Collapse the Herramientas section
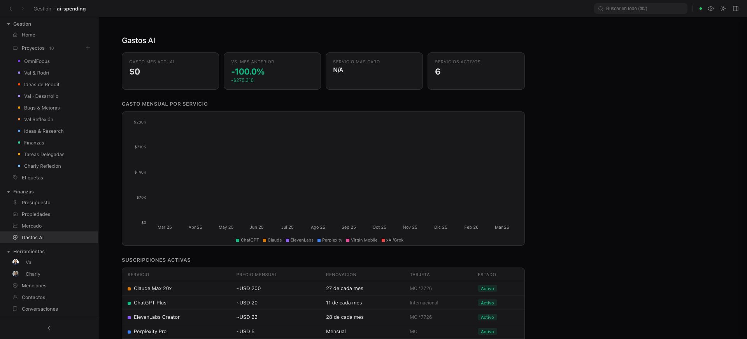The height and width of the screenshot is (339, 747). (9, 252)
